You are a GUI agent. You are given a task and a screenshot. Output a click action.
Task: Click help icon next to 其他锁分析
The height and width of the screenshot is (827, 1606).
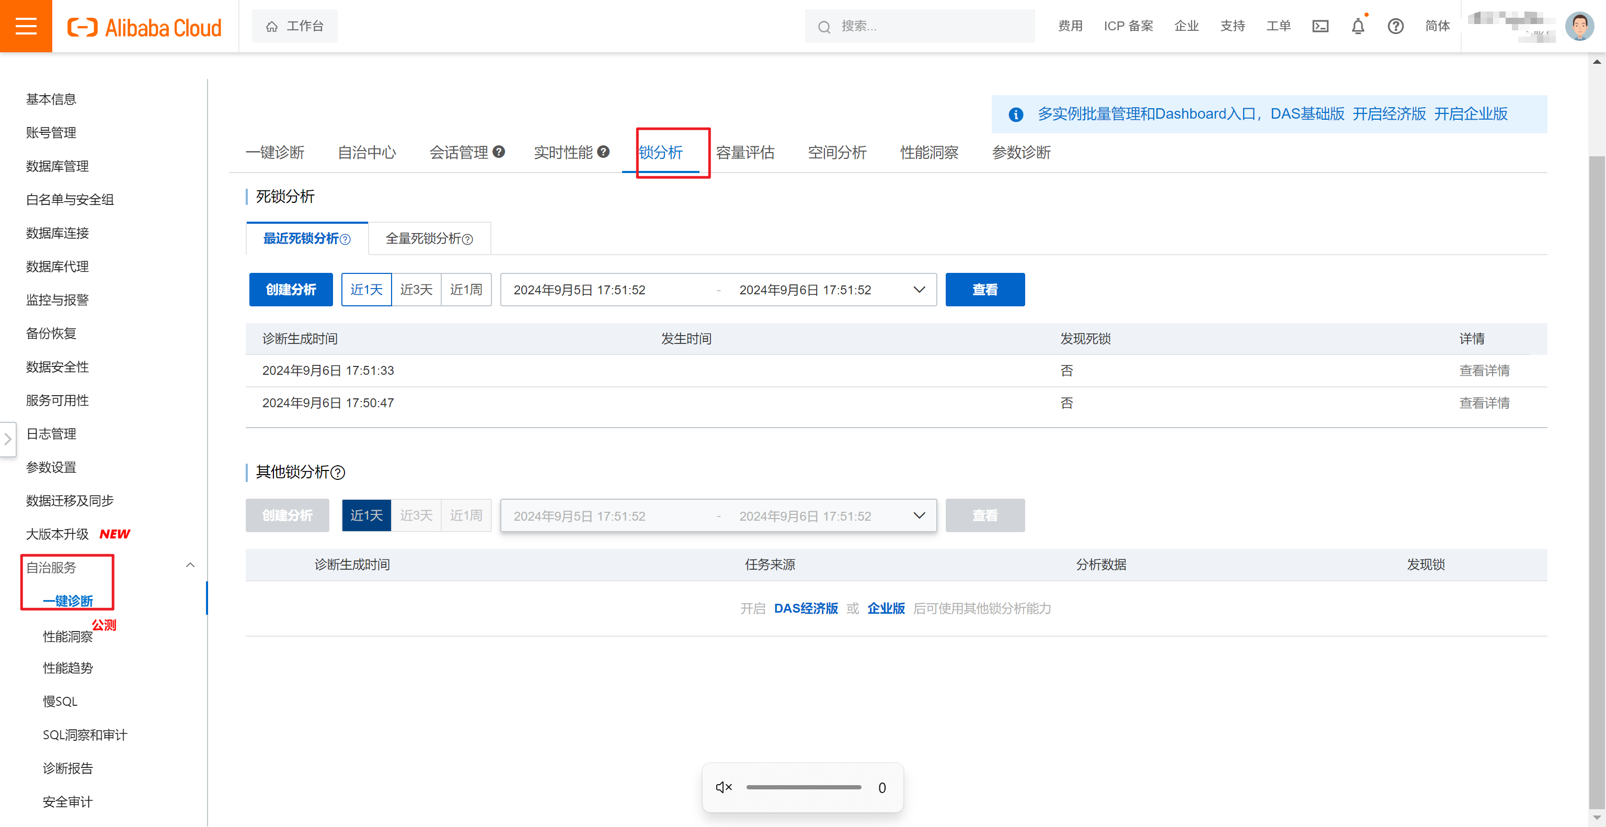tap(337, 473)
